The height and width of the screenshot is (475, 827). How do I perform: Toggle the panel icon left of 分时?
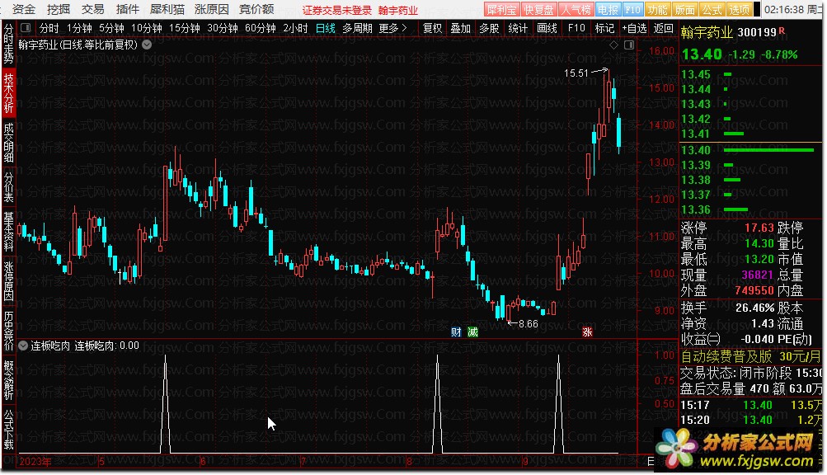click(x=26, y=28)
